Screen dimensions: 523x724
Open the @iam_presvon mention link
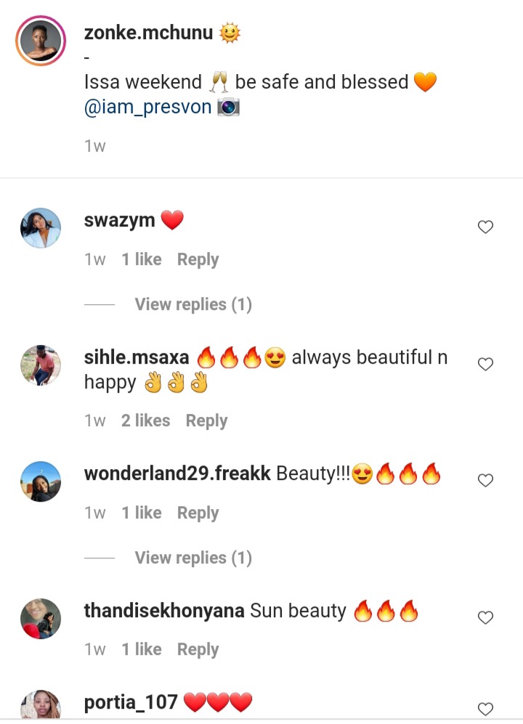tap(148, 107)
